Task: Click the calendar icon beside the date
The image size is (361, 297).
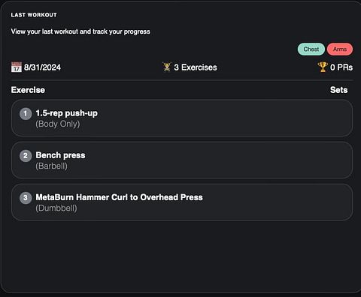Action: click(17, 67)
